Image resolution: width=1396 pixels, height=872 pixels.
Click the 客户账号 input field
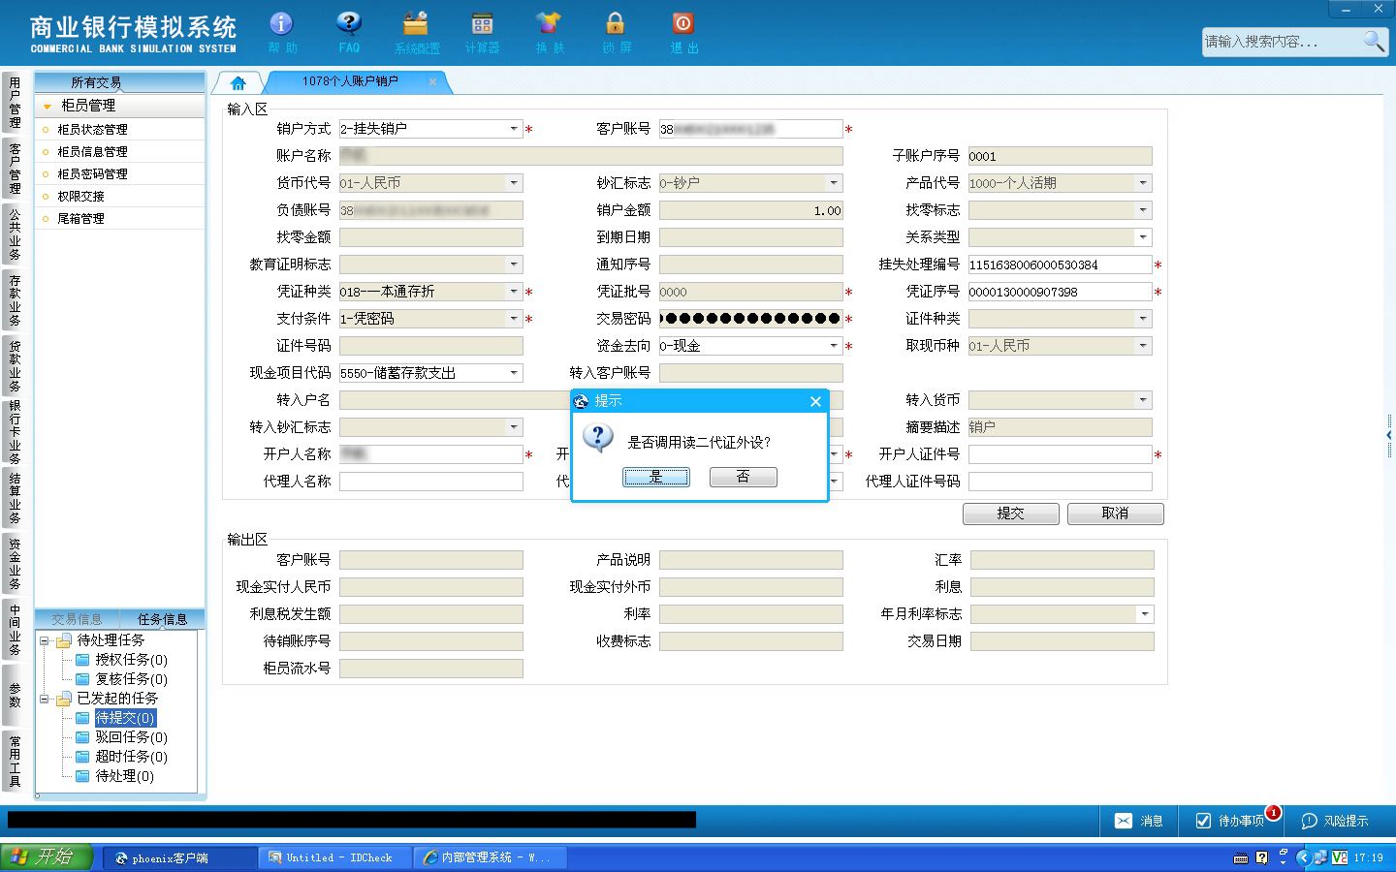pos(751,129)
